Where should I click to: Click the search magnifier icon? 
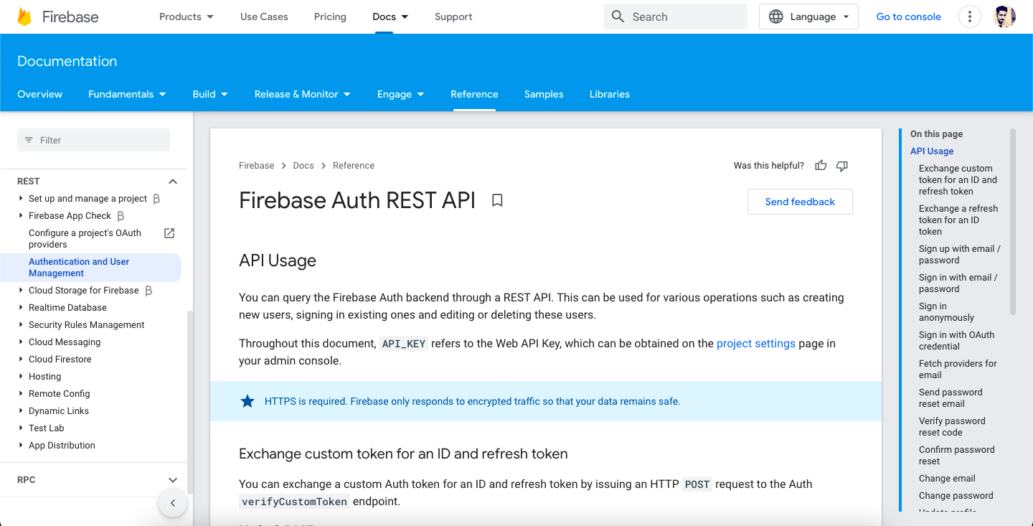(x=618, y=17)
